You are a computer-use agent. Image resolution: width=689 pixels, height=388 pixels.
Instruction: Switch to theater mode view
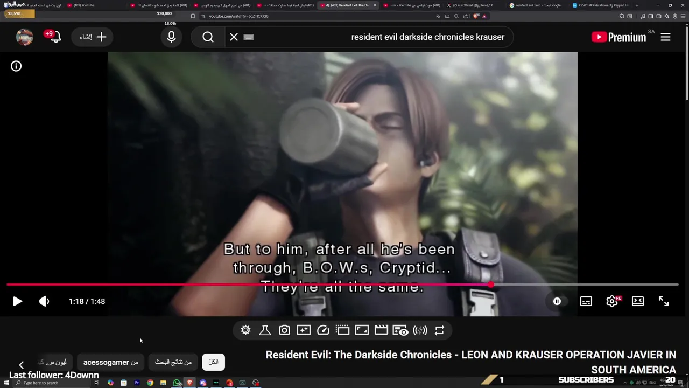638,301
